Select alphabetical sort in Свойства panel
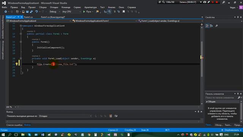This screenshot has height=137, width=243. [x=211, y=26]
